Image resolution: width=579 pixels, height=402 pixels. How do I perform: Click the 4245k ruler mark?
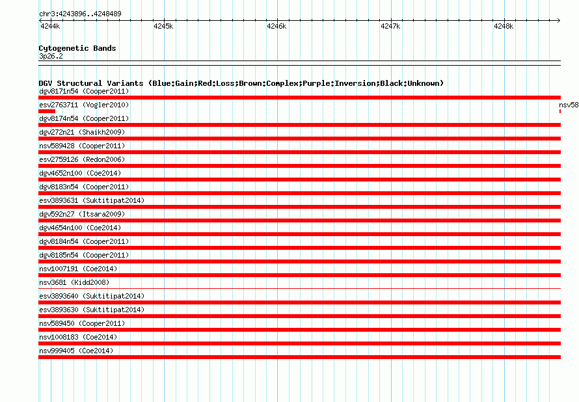click(x=163, y=26)
